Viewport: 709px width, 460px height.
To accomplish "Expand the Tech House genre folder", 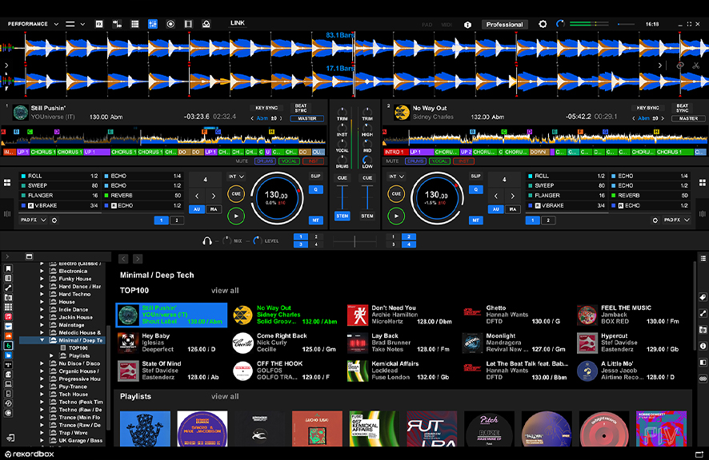I will coord(43,394).
